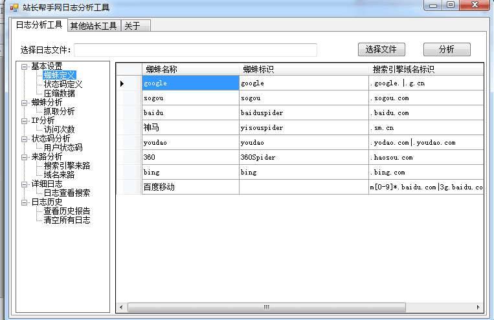Collapse the 基本设置 tree node

click(x=25, y=66)
